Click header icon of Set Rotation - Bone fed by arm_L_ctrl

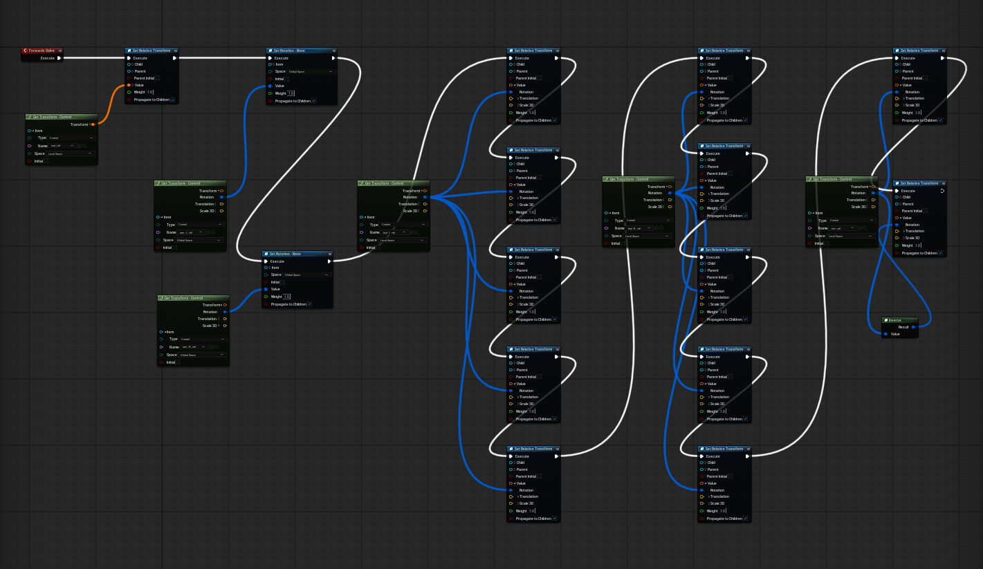[270, 50]
